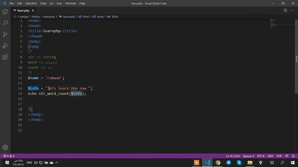Expand htdocs breadcrumb segment
This screenshot has height=167, width=298.
(36, 17)
